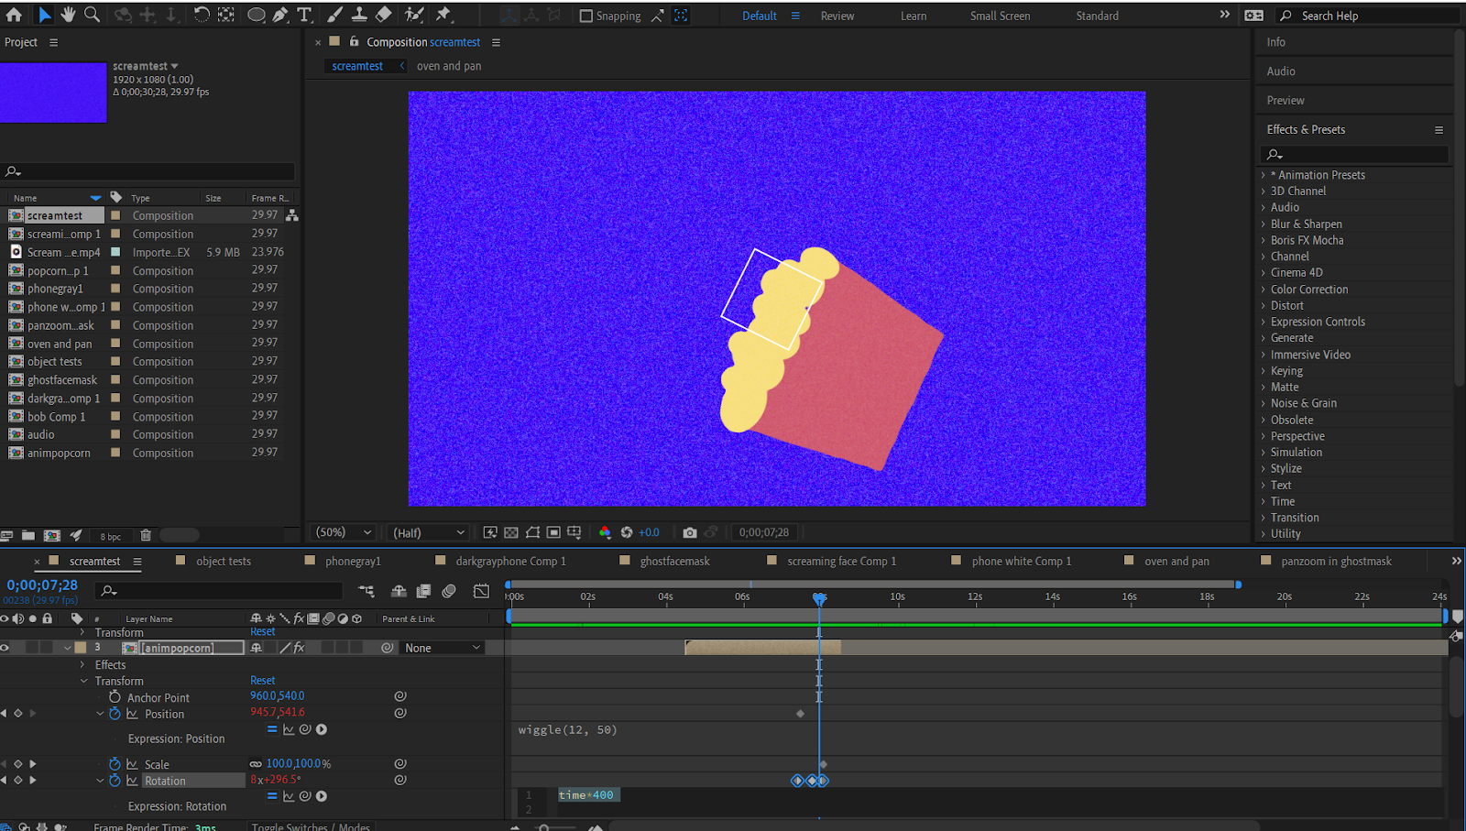Select the Puppet Pin tool

(443, 15)
